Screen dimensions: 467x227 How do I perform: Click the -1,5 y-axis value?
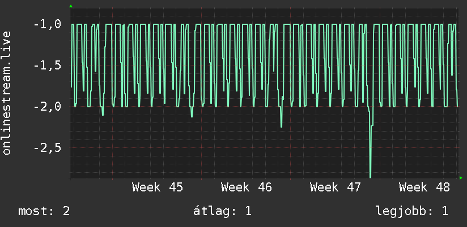(48, 66)
